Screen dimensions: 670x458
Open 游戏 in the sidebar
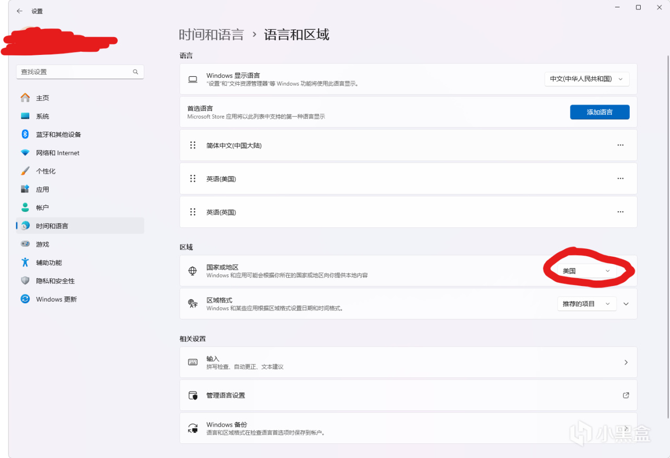[80, 244]
